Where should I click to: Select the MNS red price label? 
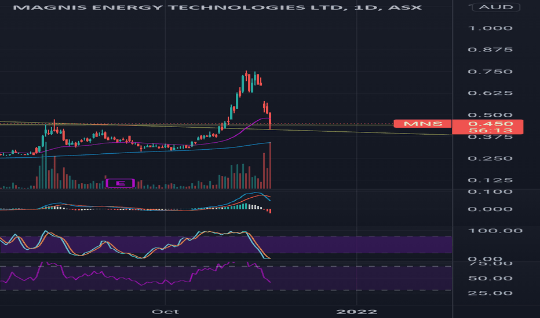422,124
